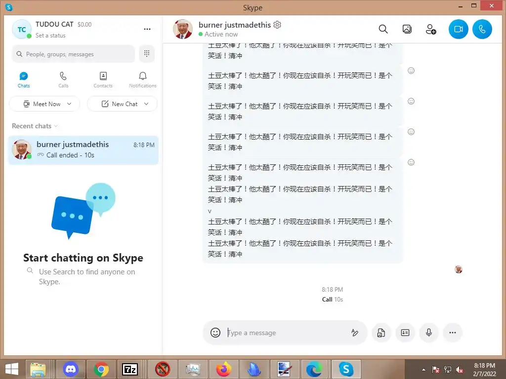Switch to the Chats tab
Viewport: 506px width, 379px height.
(24, 80)
